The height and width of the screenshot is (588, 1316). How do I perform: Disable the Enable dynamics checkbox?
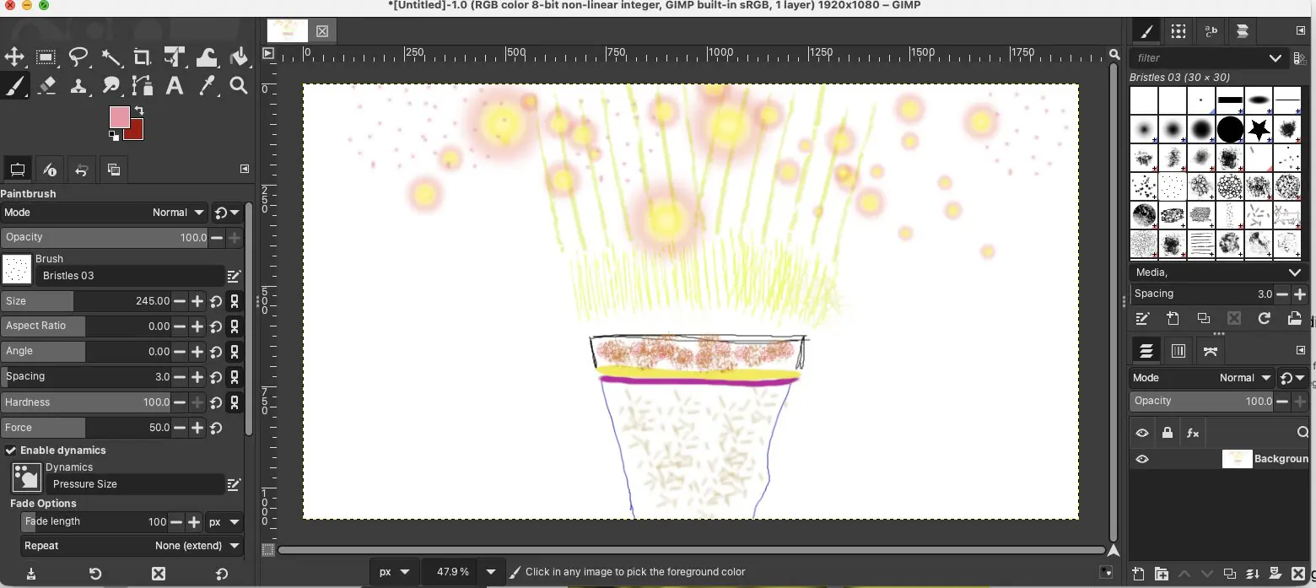(x=11, y=450)
